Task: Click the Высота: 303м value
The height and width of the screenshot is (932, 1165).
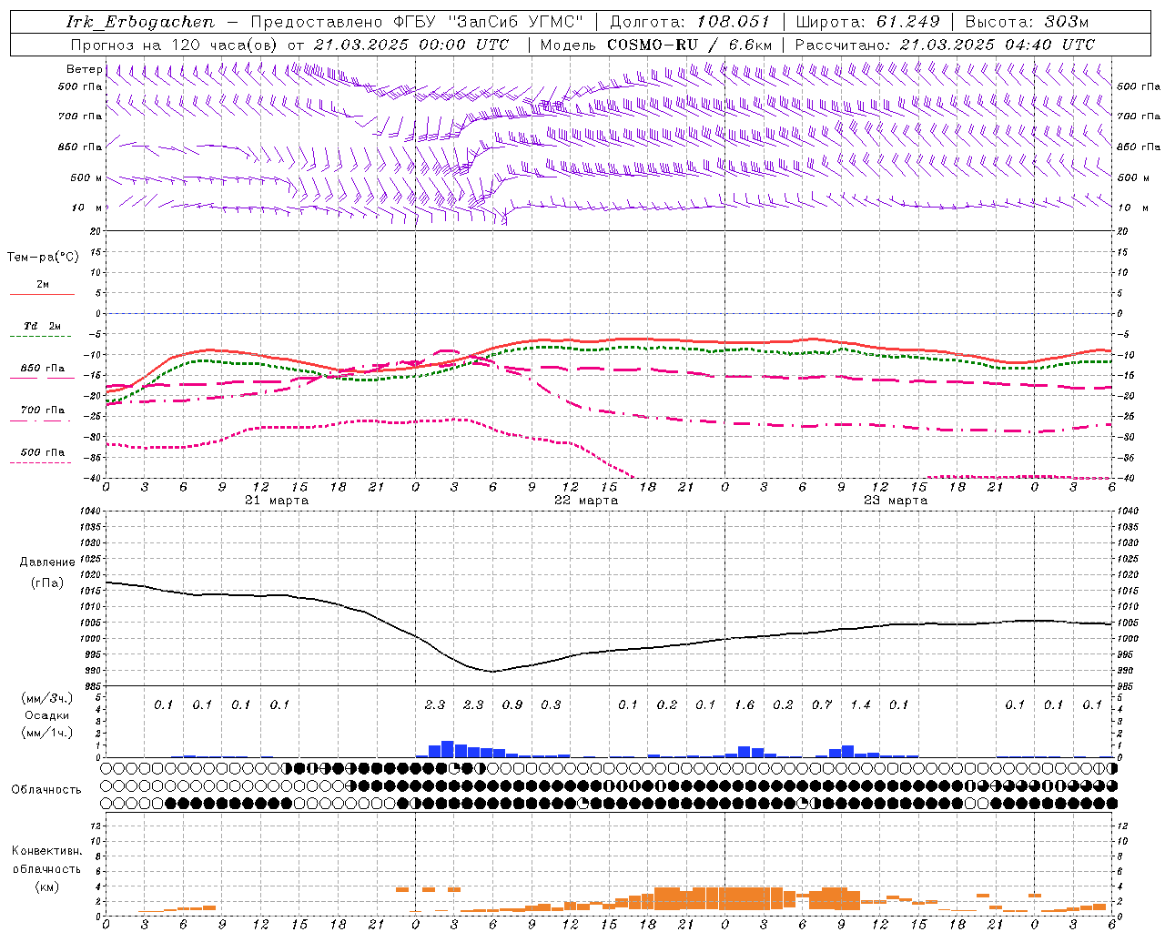Action: tap(1027, 22)
